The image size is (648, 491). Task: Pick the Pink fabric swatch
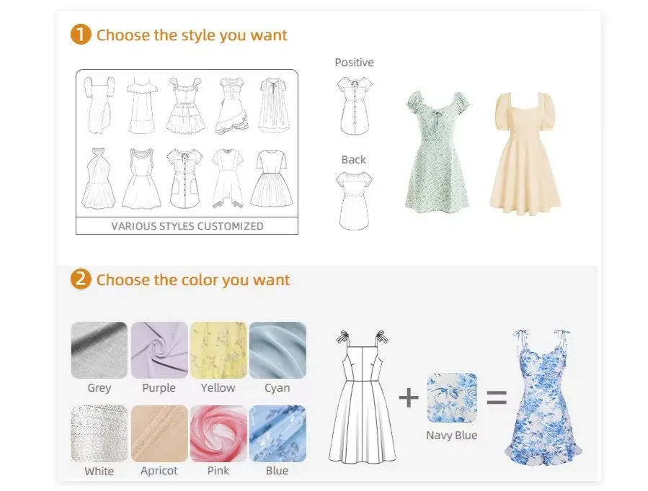click(218, 433)
